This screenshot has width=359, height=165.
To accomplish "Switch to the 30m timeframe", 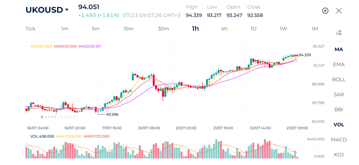I will pyautogui.click(x=163, y=29).
